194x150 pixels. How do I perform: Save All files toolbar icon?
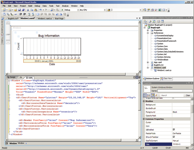(x=23, y=10)
